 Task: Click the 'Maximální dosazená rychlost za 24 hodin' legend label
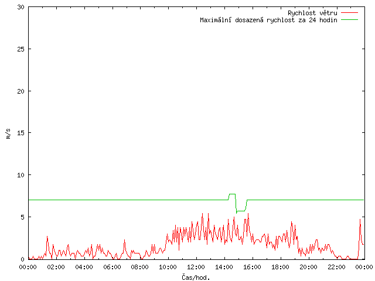[268, 20]
